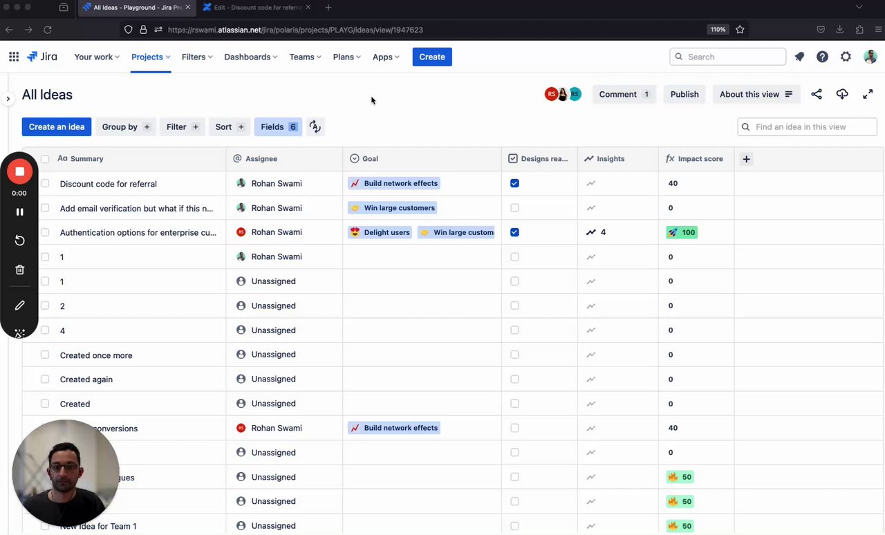The width and height of the screenshot is (885, 535).
Task: Select all ideas with header checkbox
Action: tap(45, 159)
